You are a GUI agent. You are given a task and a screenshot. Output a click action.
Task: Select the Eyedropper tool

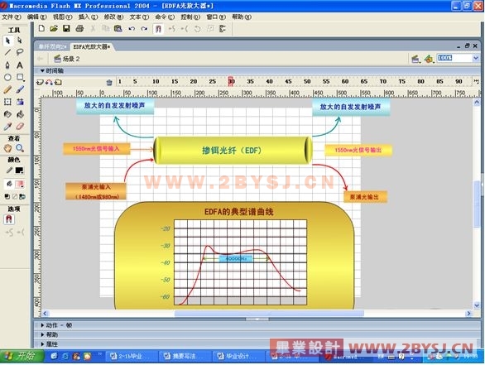coord(7,126)
